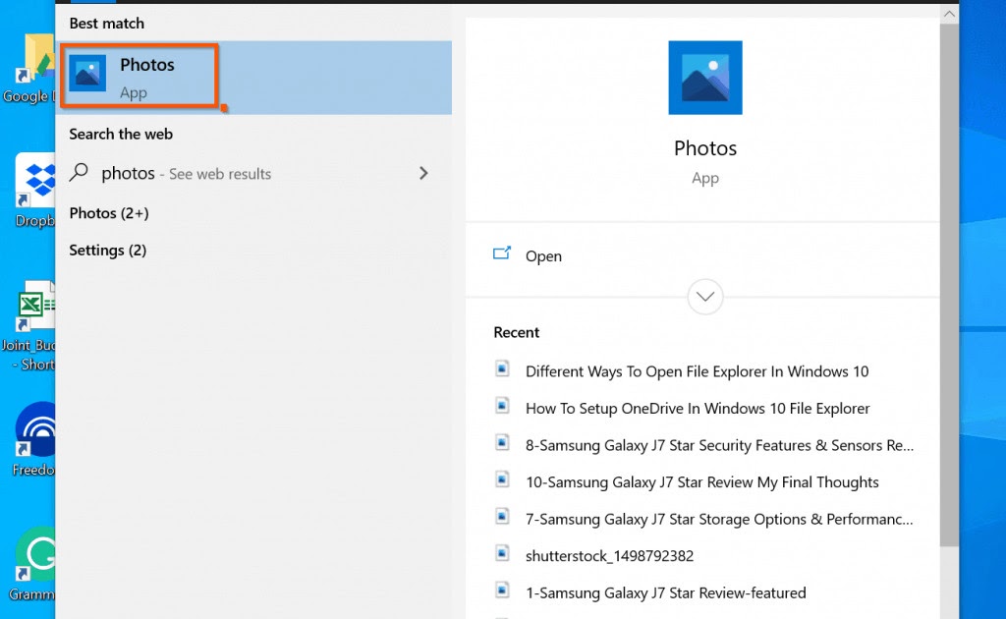
Task: Select the Freedom desktop shortcut
Action: (x=33, y=440)
